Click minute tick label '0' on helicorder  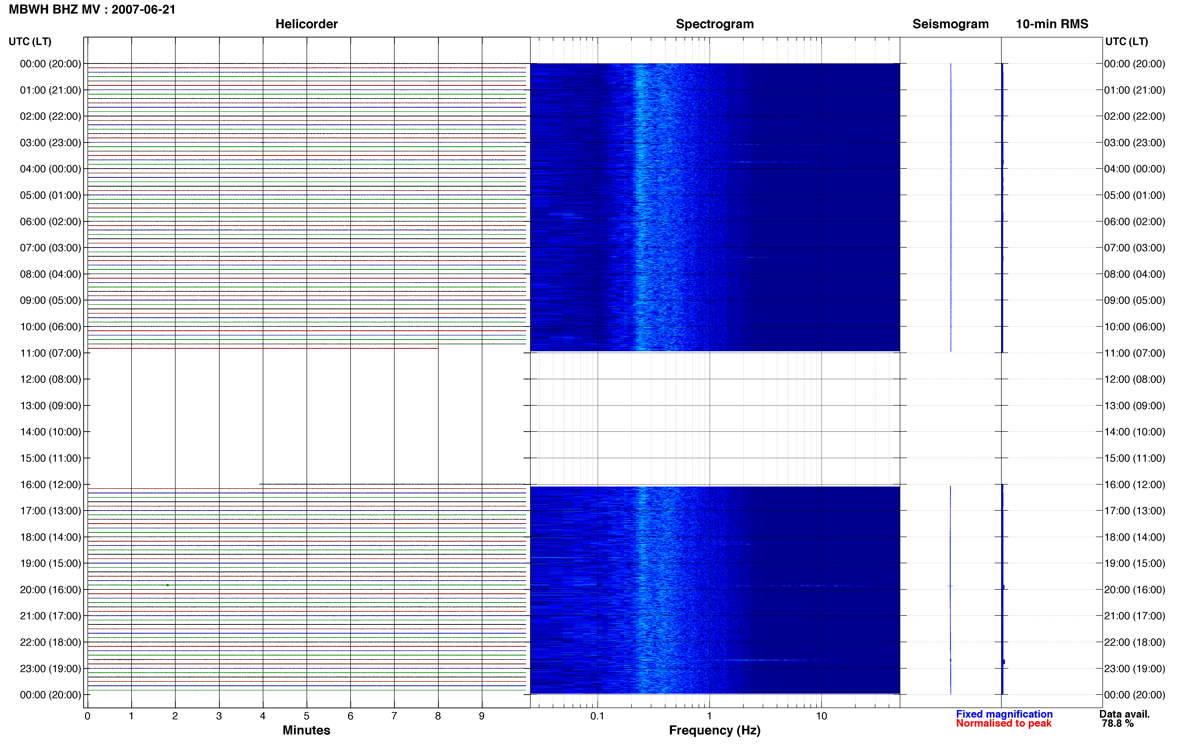(87, 716)
